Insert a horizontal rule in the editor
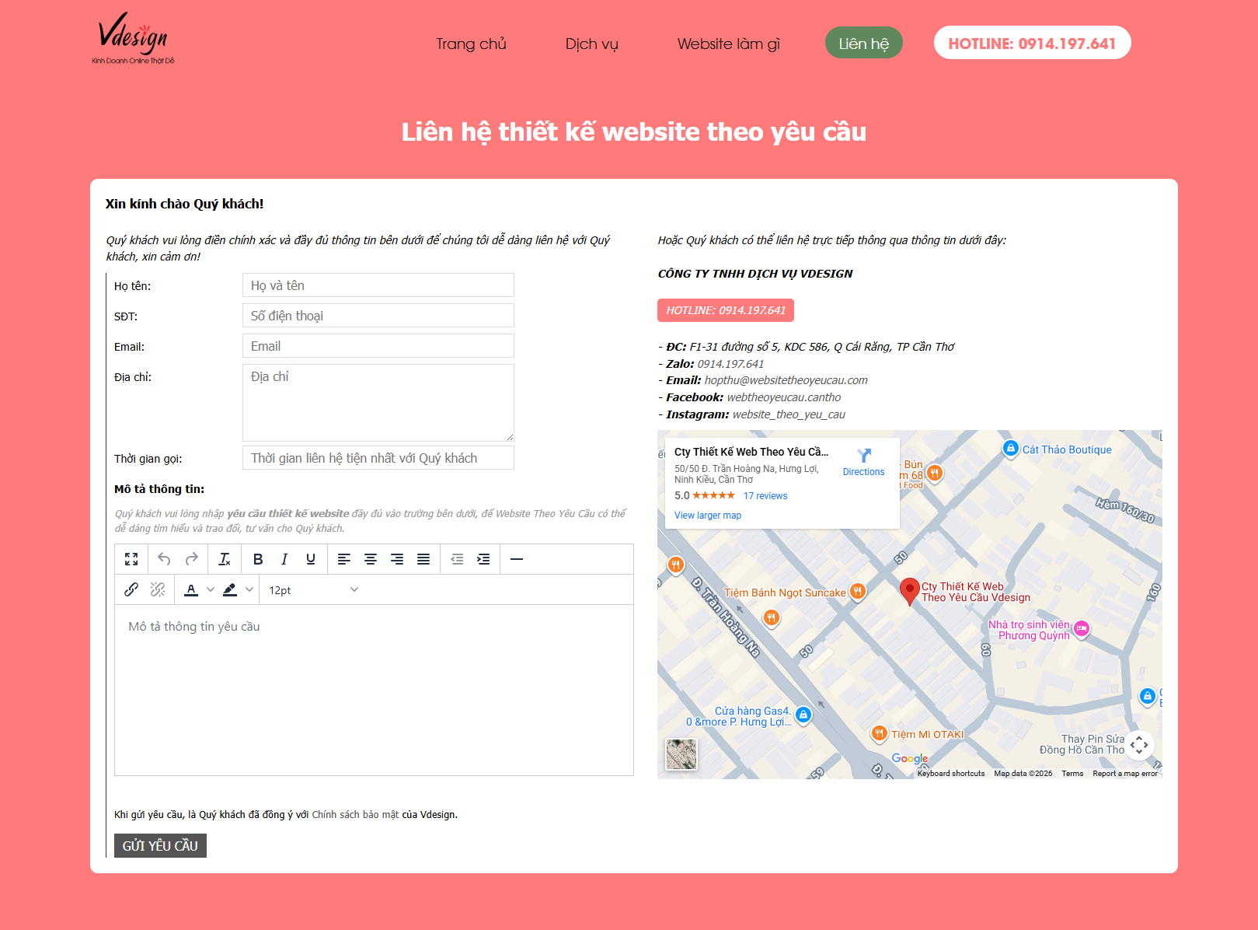Viewport: 1258px width, 930px height. (517, 558)
